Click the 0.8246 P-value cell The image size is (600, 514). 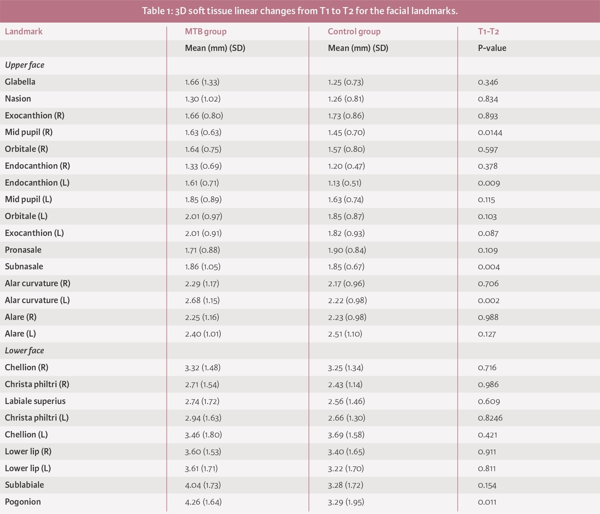point(490,418)
